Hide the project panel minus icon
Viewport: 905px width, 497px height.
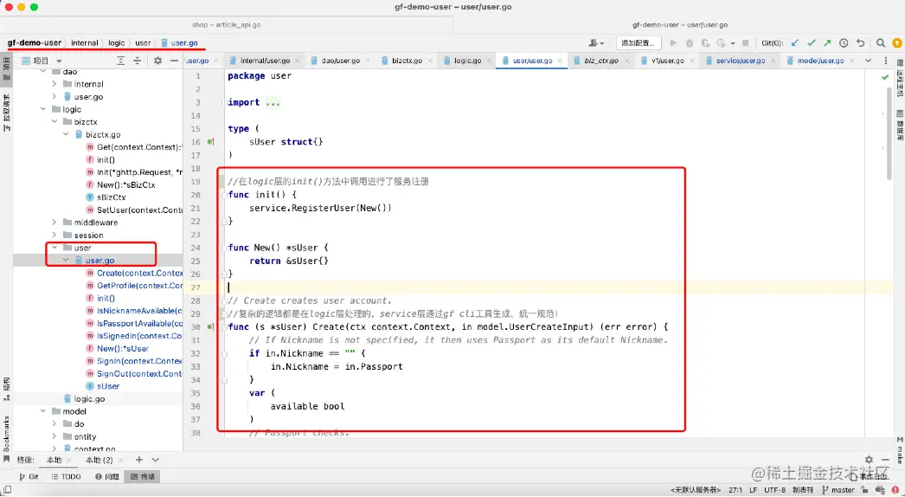tap(174, 61)
